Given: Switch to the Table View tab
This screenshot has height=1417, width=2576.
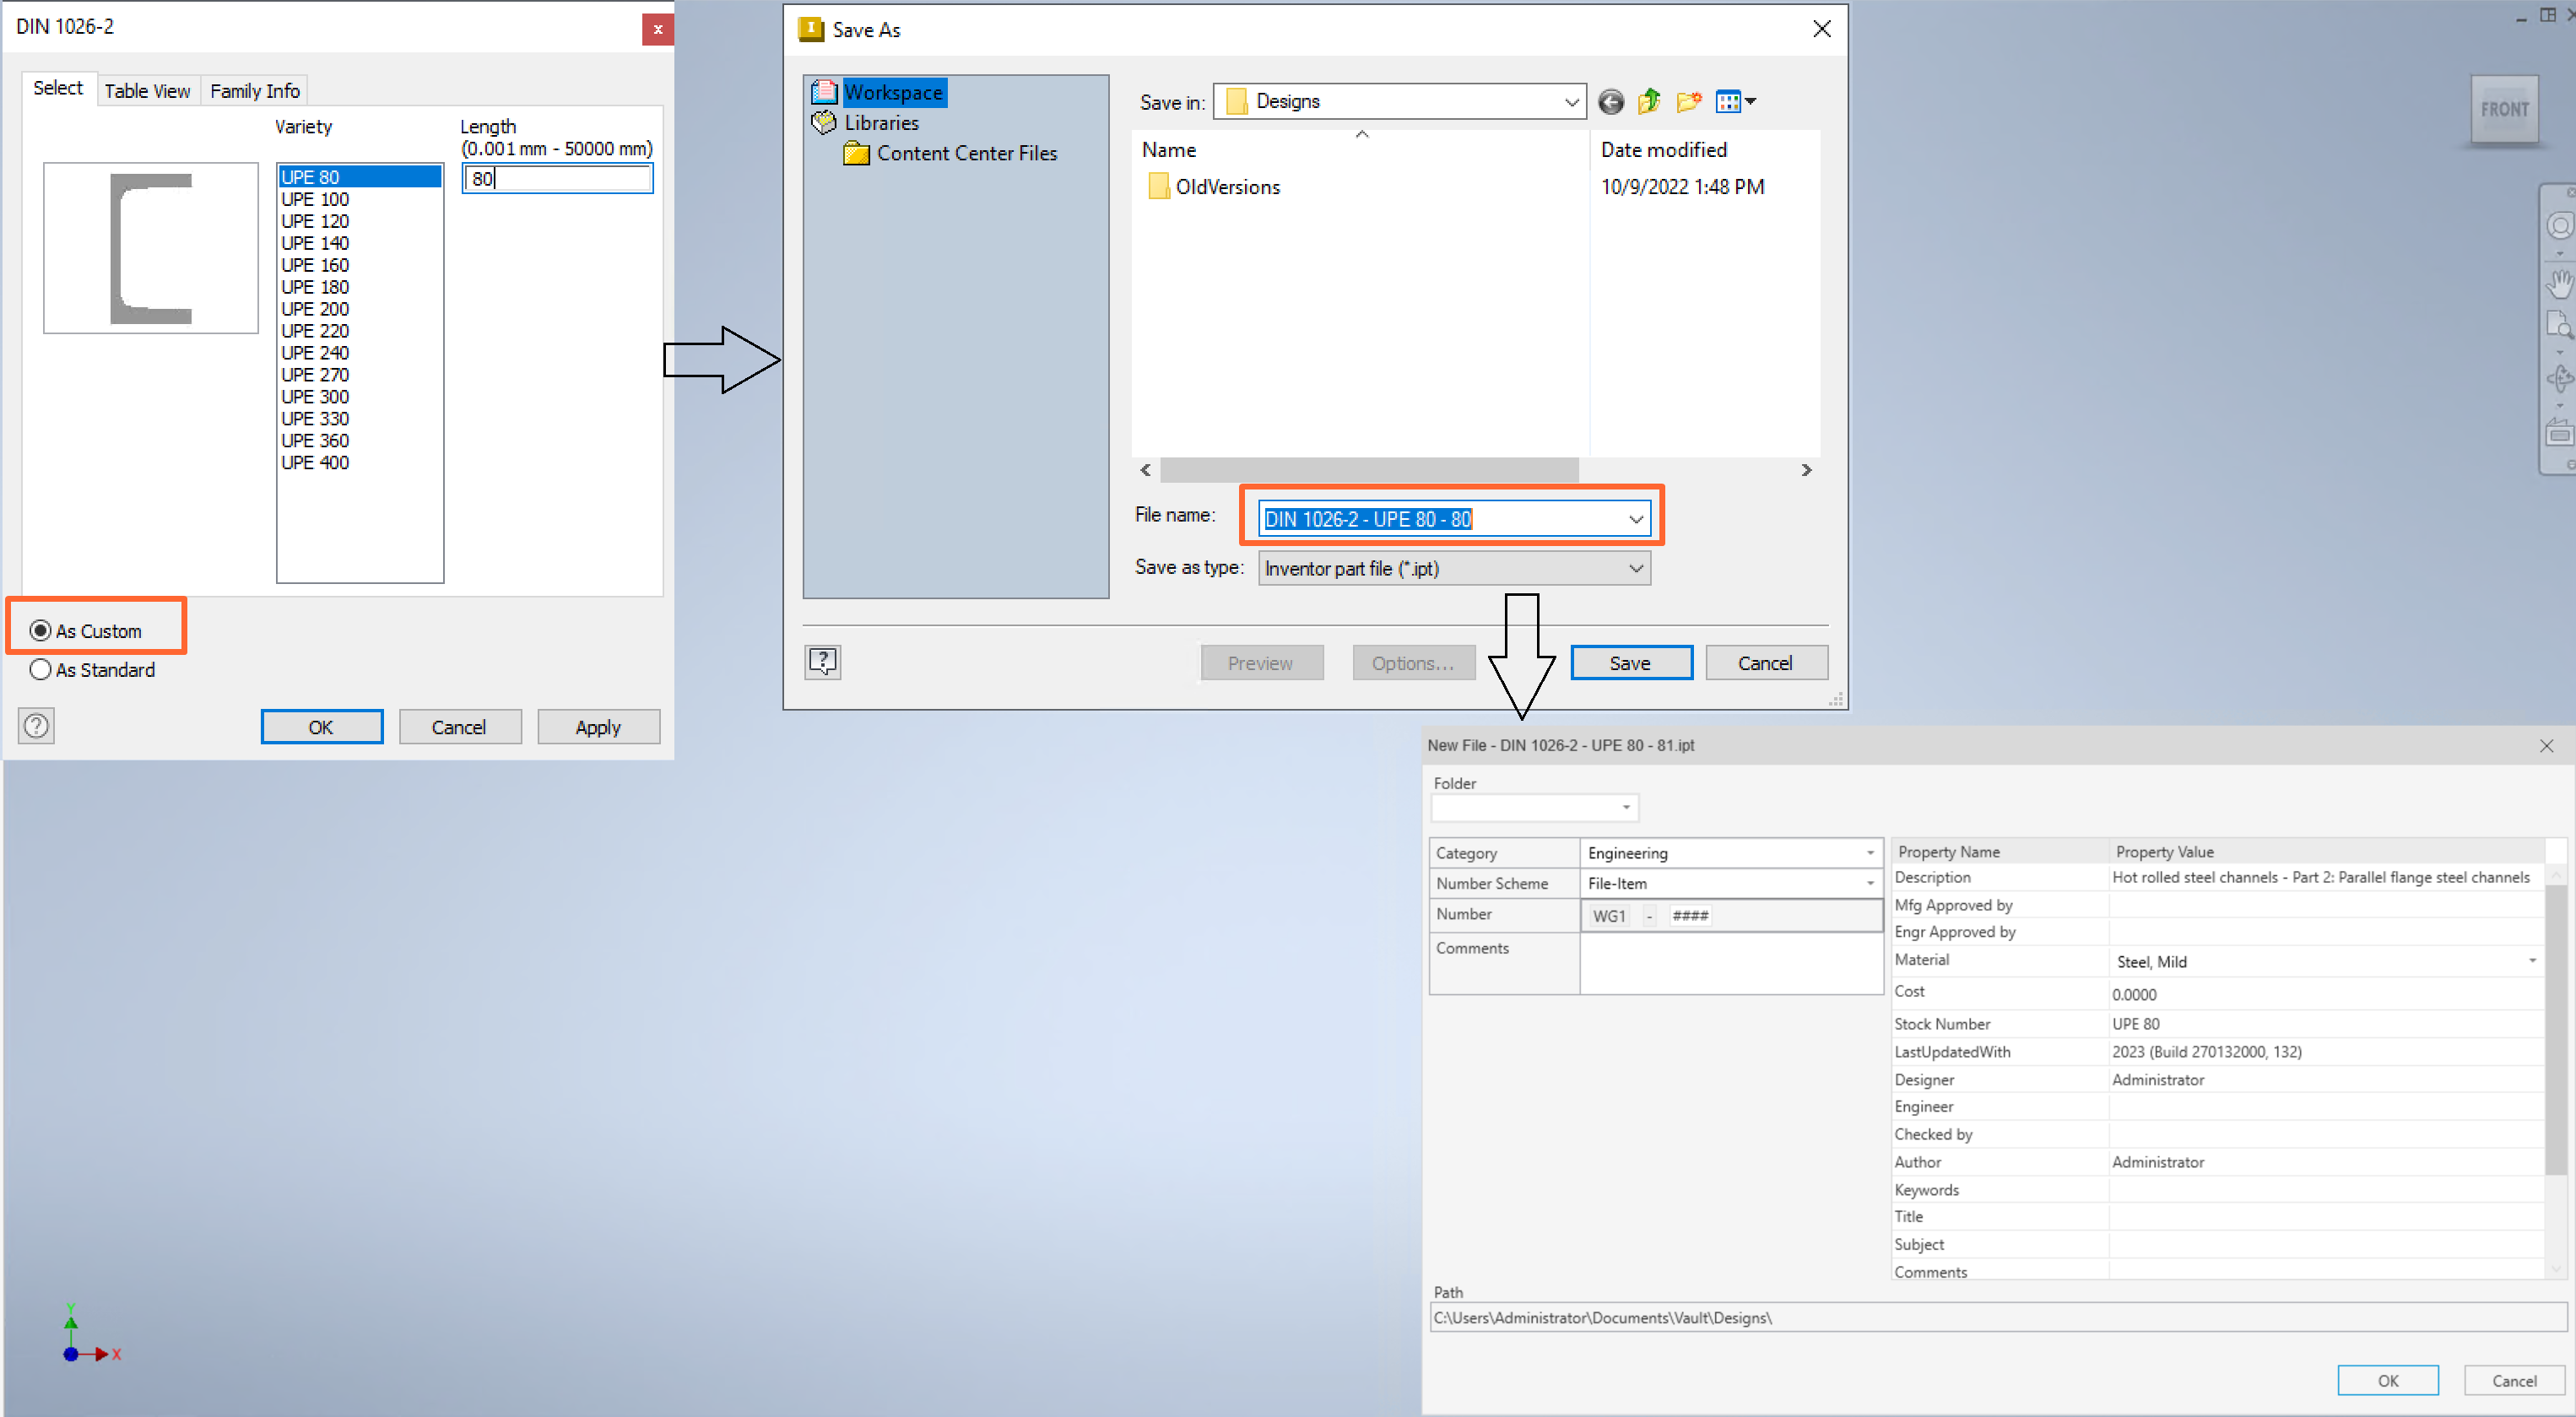Looking at the screenshot, I should click(x=147, y=91).
